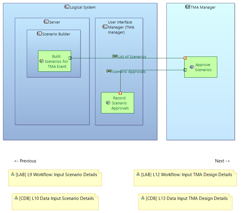Screen dimensions: 244x213
Task: Click diagram icon on L12 Workflow note
Action: click(138, 174)
